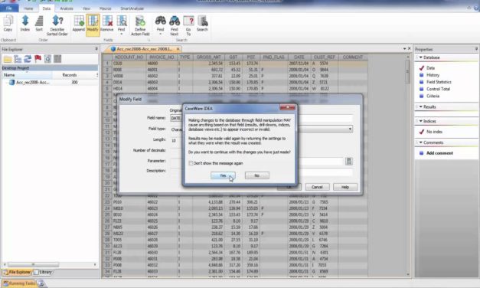Switch to the View ribbon tab
The width and height of the screenshot is (480, 288).
87,8
